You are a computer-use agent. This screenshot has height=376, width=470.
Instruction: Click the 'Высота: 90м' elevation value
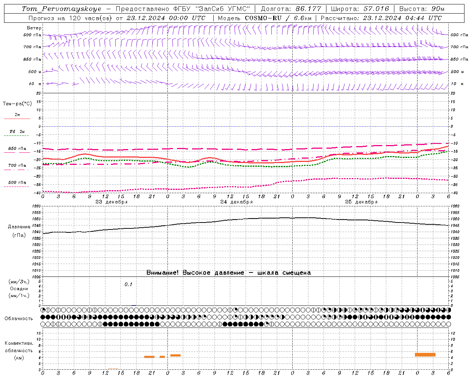(x=422, y=9)
